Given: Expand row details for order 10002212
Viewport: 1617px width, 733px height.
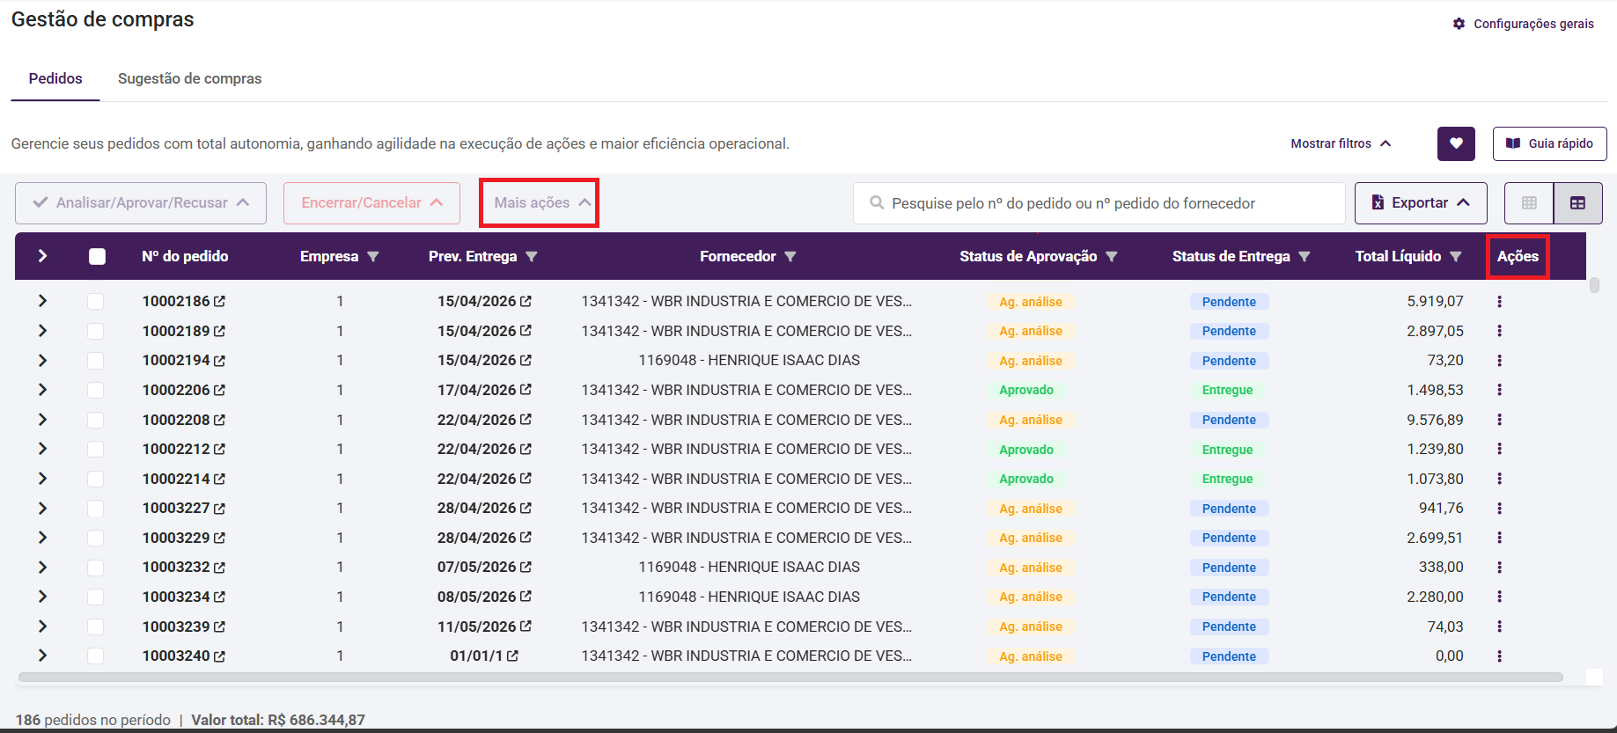Looking at the screenshot, I should tap(42, 449).
